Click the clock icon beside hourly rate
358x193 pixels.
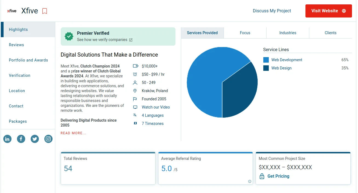(135, 74)
